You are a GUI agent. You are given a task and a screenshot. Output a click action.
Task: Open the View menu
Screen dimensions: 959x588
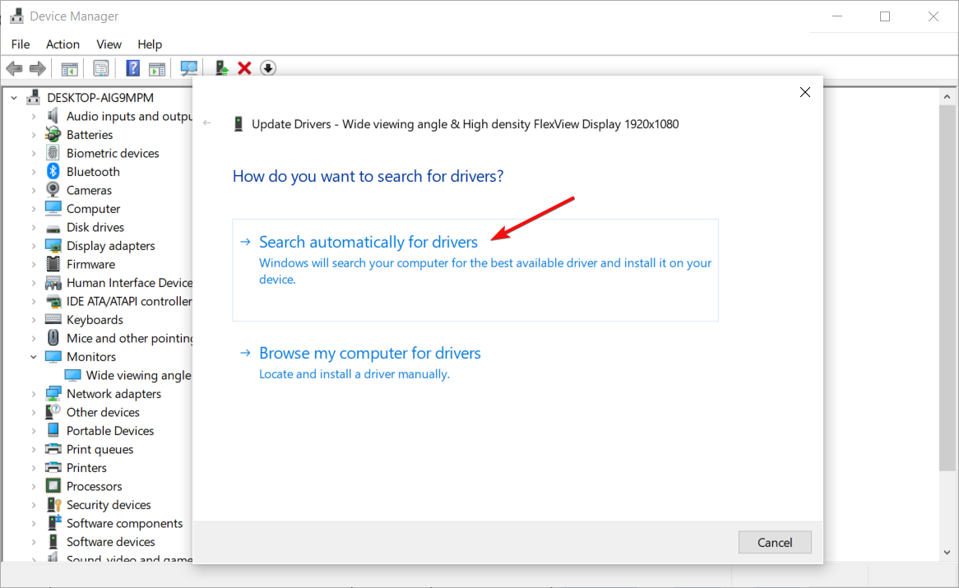(109, 44)
